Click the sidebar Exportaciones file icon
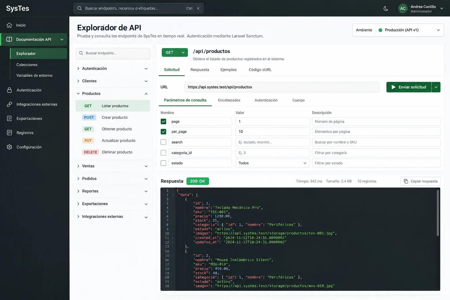The width and height of the screenshot is (450, 300). [9, 118]
